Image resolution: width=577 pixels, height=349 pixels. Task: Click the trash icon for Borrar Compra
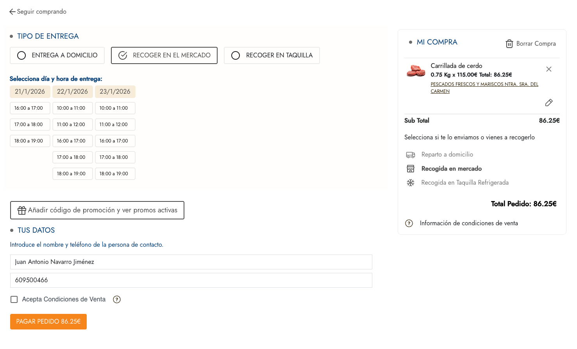point(509,44)
